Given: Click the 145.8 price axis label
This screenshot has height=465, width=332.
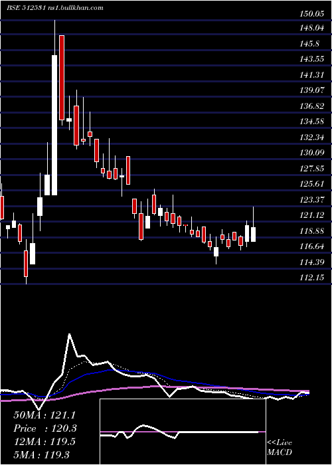Looking at the screenshot, I should 310,44.
